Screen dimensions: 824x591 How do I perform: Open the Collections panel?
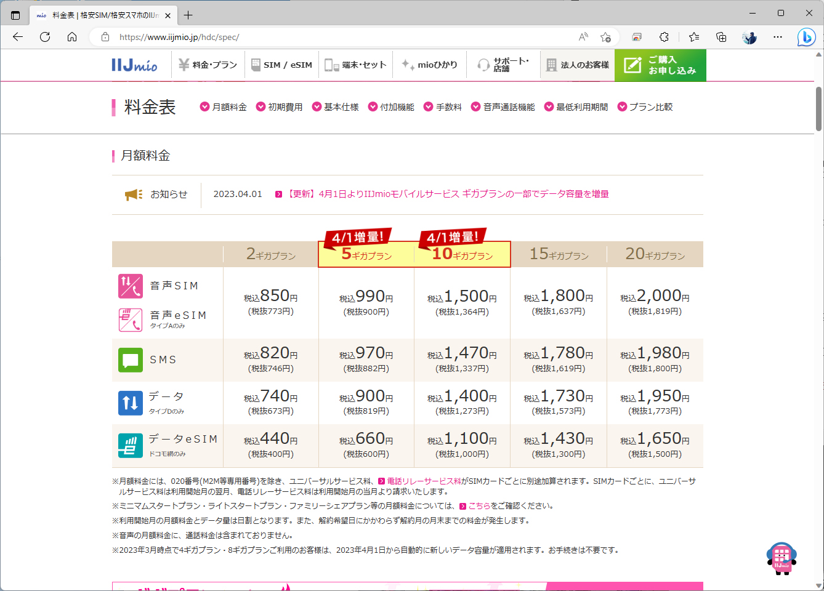click(x=721, y=37)
